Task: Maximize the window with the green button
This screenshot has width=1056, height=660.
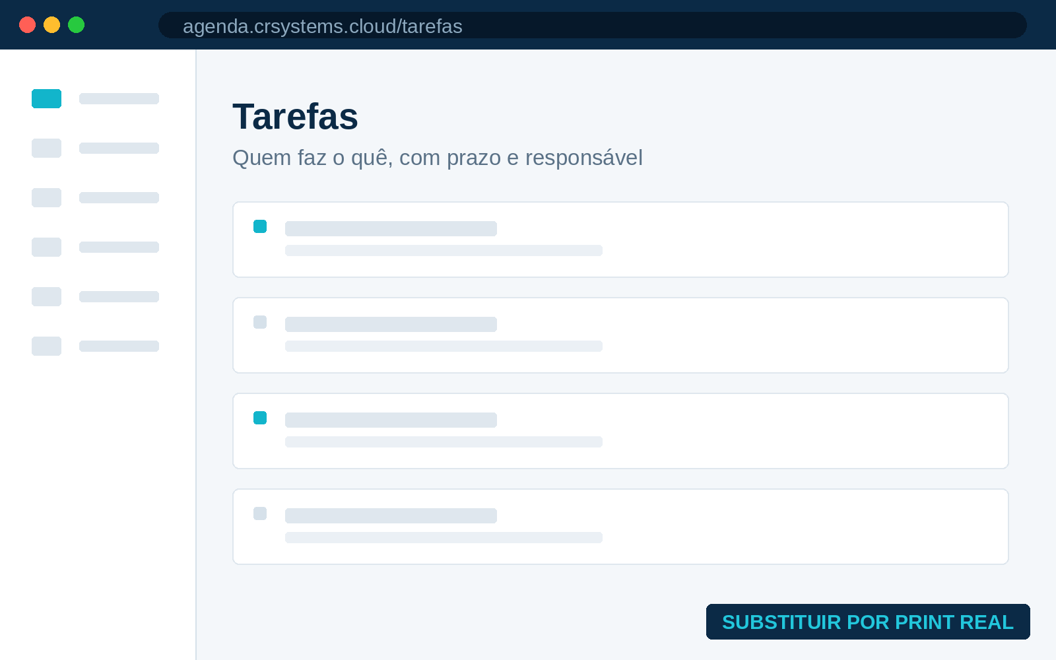Action: click(76, 24)
